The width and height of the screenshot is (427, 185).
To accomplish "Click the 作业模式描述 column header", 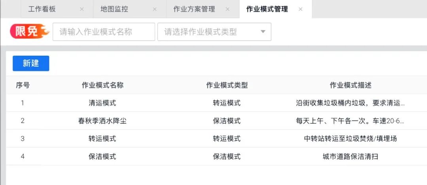I will [350, 85].
